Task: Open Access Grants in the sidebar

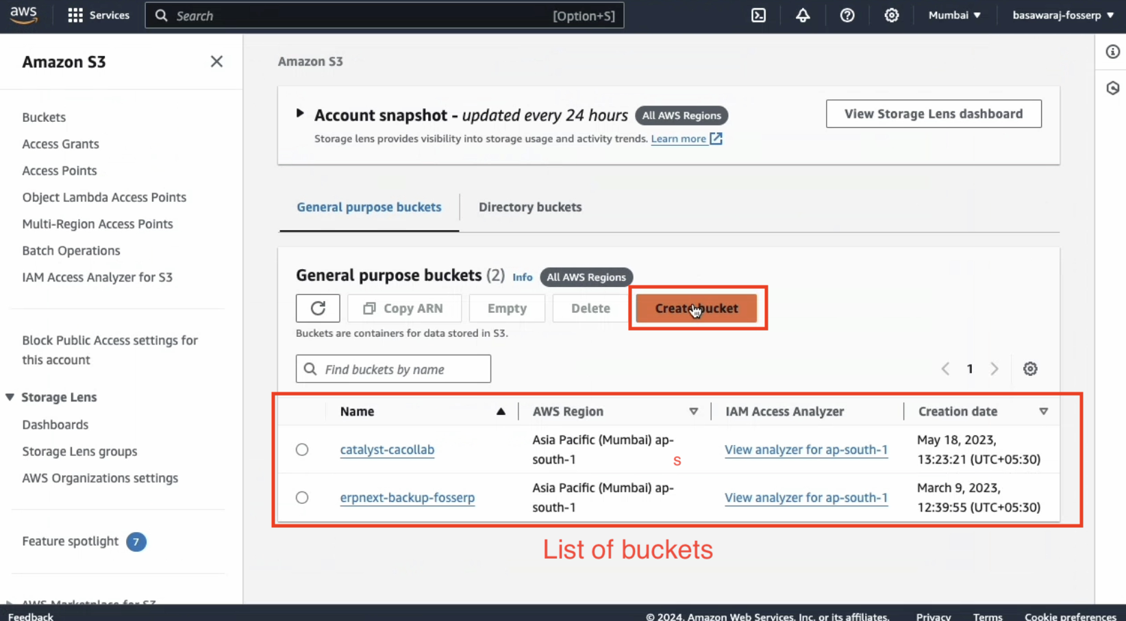Action: coord(60,144)
